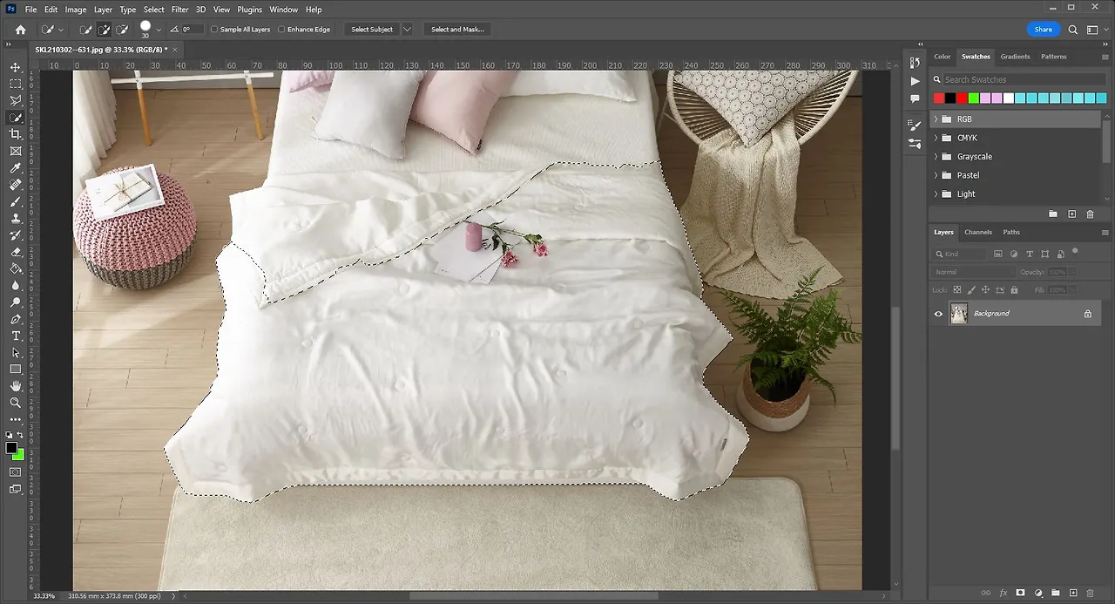The width and height of the screenshot is (1115, 604).
Task: Toggle lock all on Layers panel
Action: point(1015,289)
